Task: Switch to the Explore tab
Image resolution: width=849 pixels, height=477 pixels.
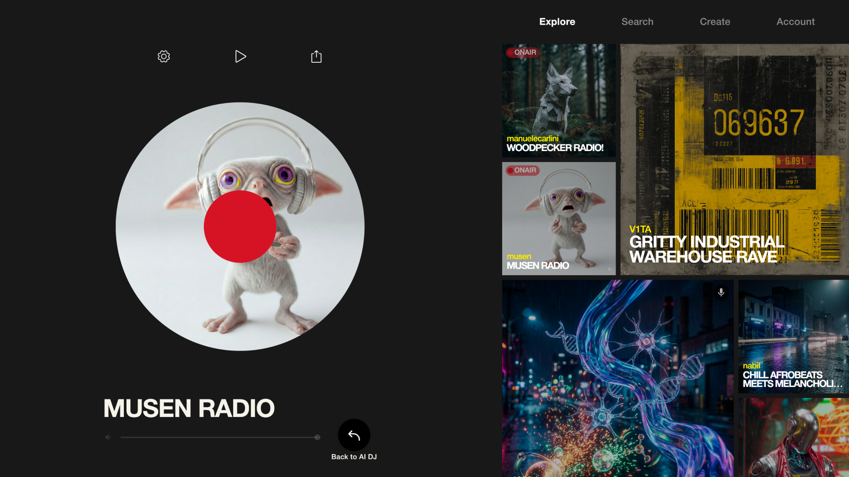Action: pyautogui.click(x=557, y=22)
